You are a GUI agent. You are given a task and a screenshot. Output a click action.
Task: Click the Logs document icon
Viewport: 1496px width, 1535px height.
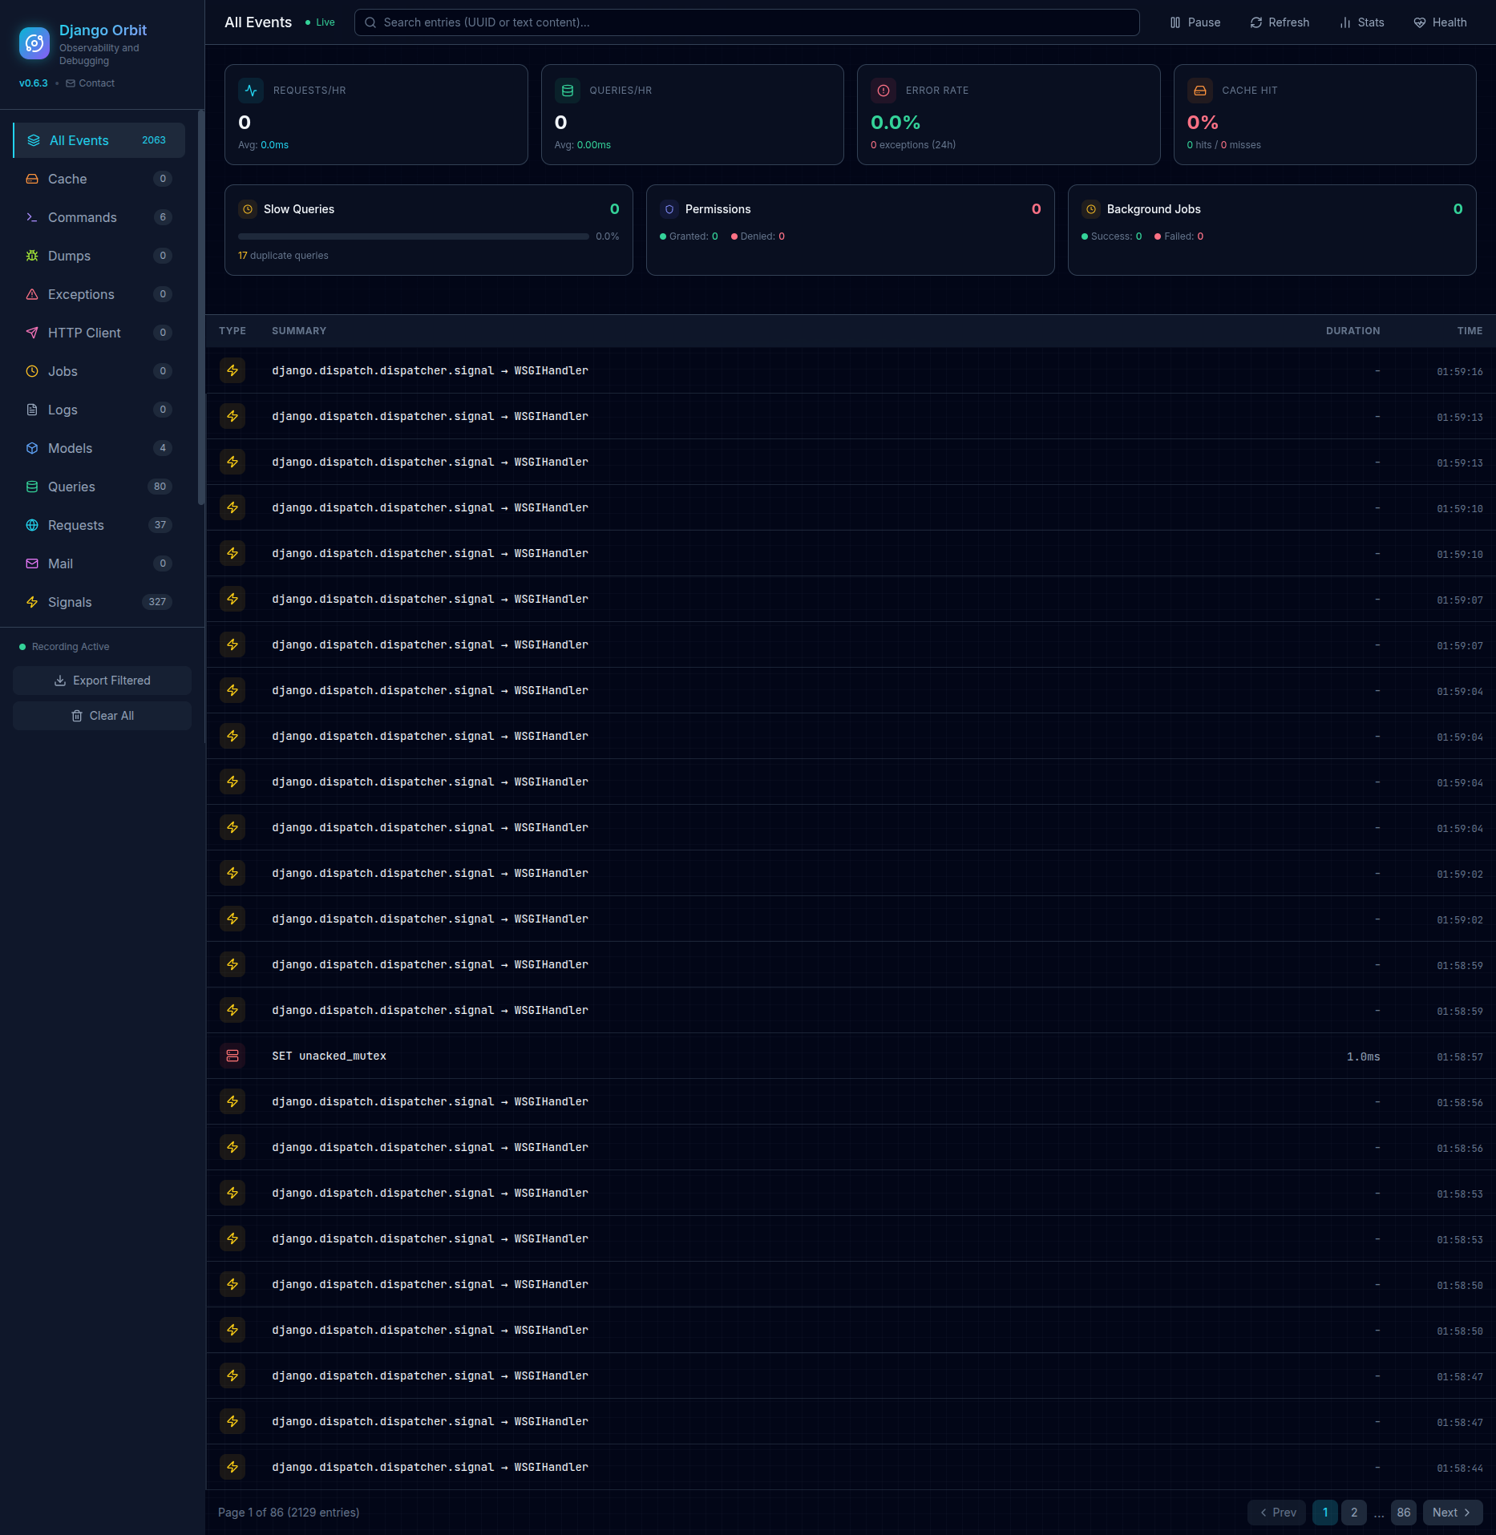(x=32, y=410)
